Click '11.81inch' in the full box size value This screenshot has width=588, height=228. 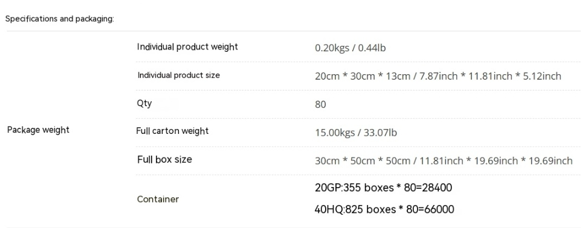[441, 161]
